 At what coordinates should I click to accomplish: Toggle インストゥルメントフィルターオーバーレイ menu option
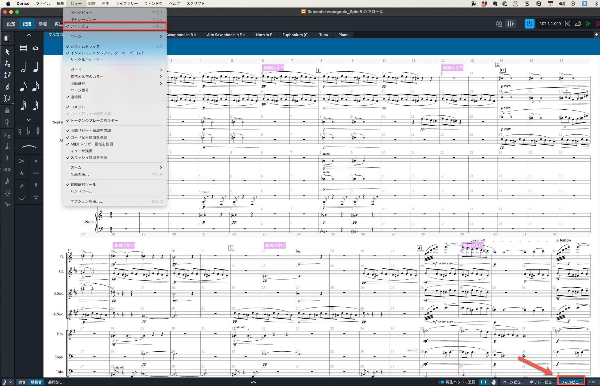(115, 53)
